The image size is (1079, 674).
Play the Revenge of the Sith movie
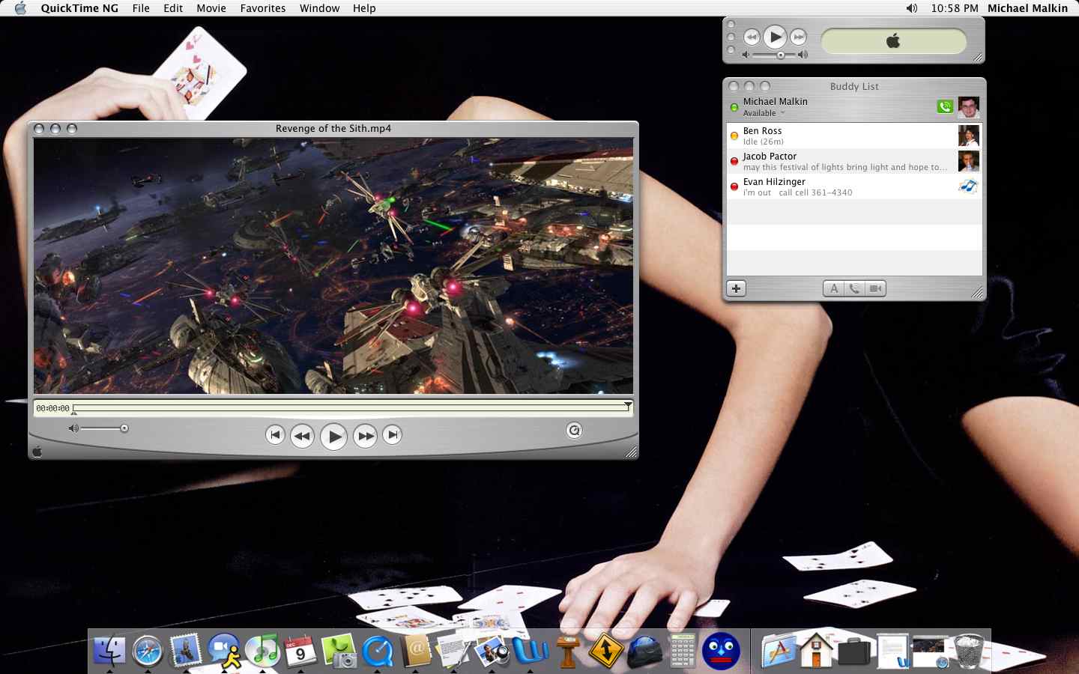coord(333,436)
